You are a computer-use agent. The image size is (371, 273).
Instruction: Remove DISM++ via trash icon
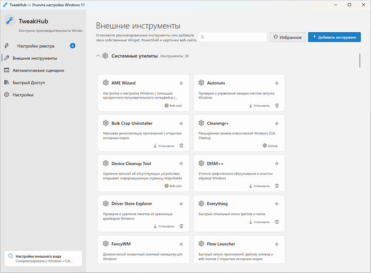tap(277, 186)
